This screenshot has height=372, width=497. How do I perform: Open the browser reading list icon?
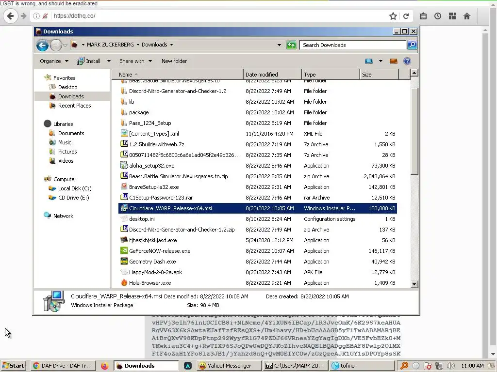coord(423,16)
